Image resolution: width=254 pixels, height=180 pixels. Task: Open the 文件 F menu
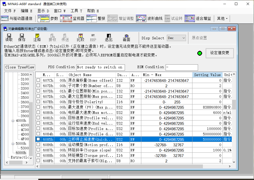coord(10,11)
